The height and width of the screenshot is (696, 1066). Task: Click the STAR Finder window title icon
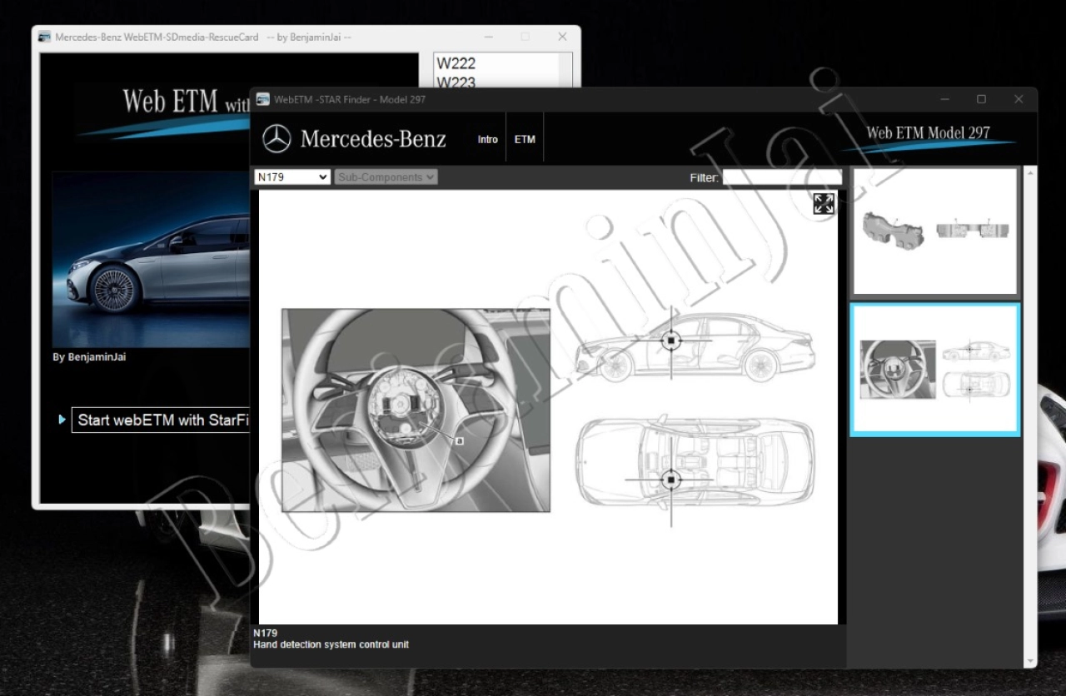click(263, 99)
